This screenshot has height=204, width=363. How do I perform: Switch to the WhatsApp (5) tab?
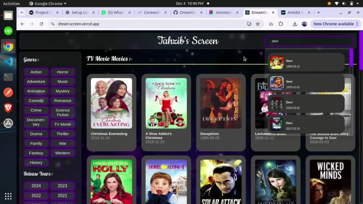click(116, 12)
